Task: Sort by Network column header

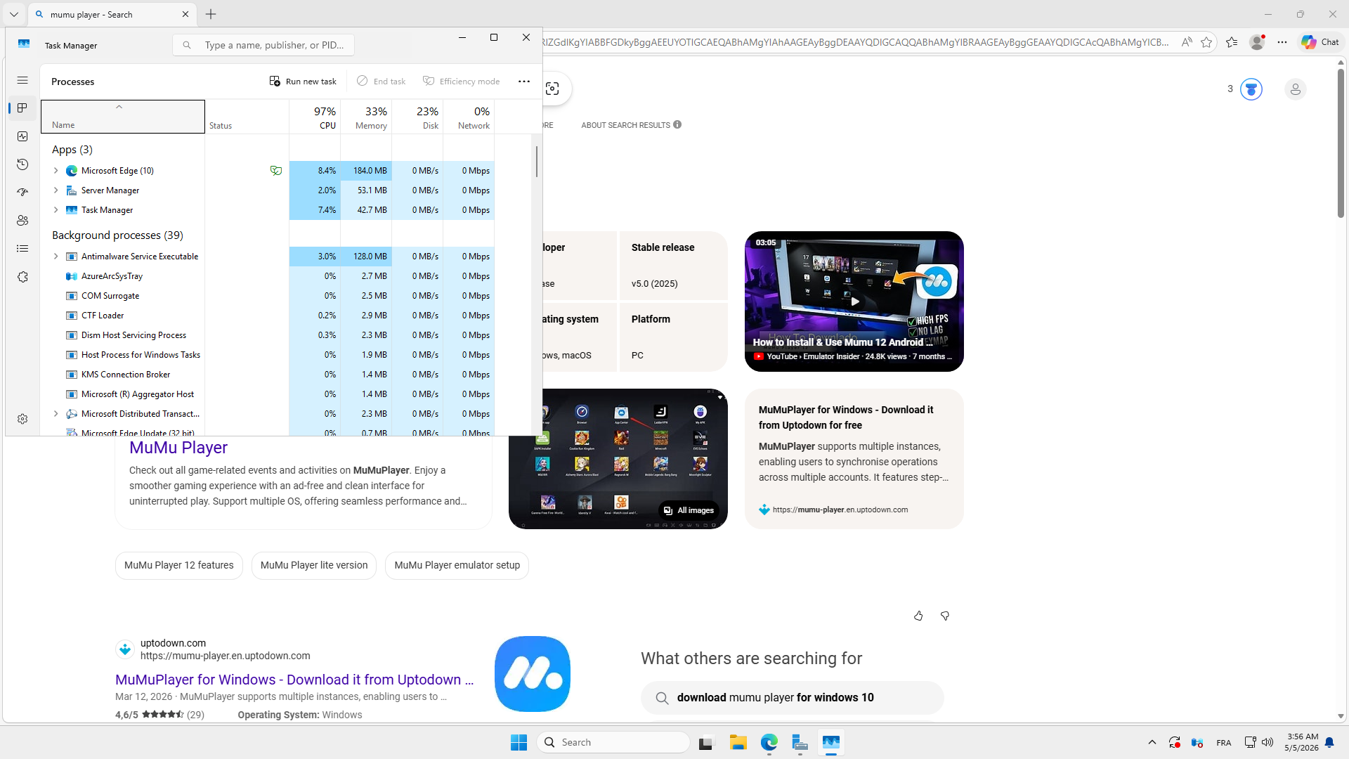Action: click(469, 117)
